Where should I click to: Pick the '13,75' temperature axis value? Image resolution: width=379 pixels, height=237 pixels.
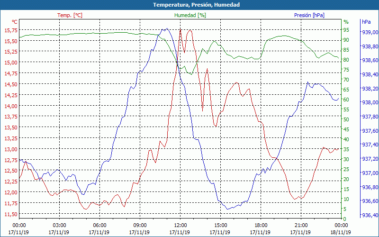tap(11, 117)
